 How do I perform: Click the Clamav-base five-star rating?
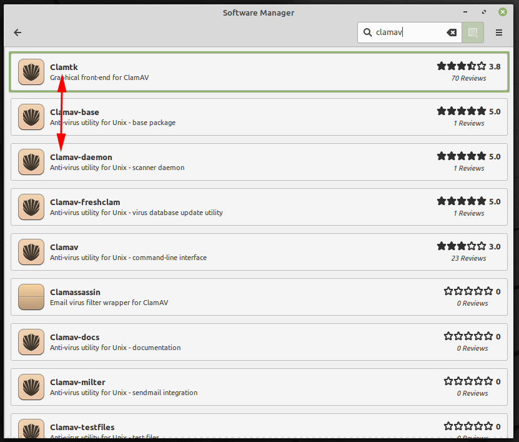pos(462,111)
